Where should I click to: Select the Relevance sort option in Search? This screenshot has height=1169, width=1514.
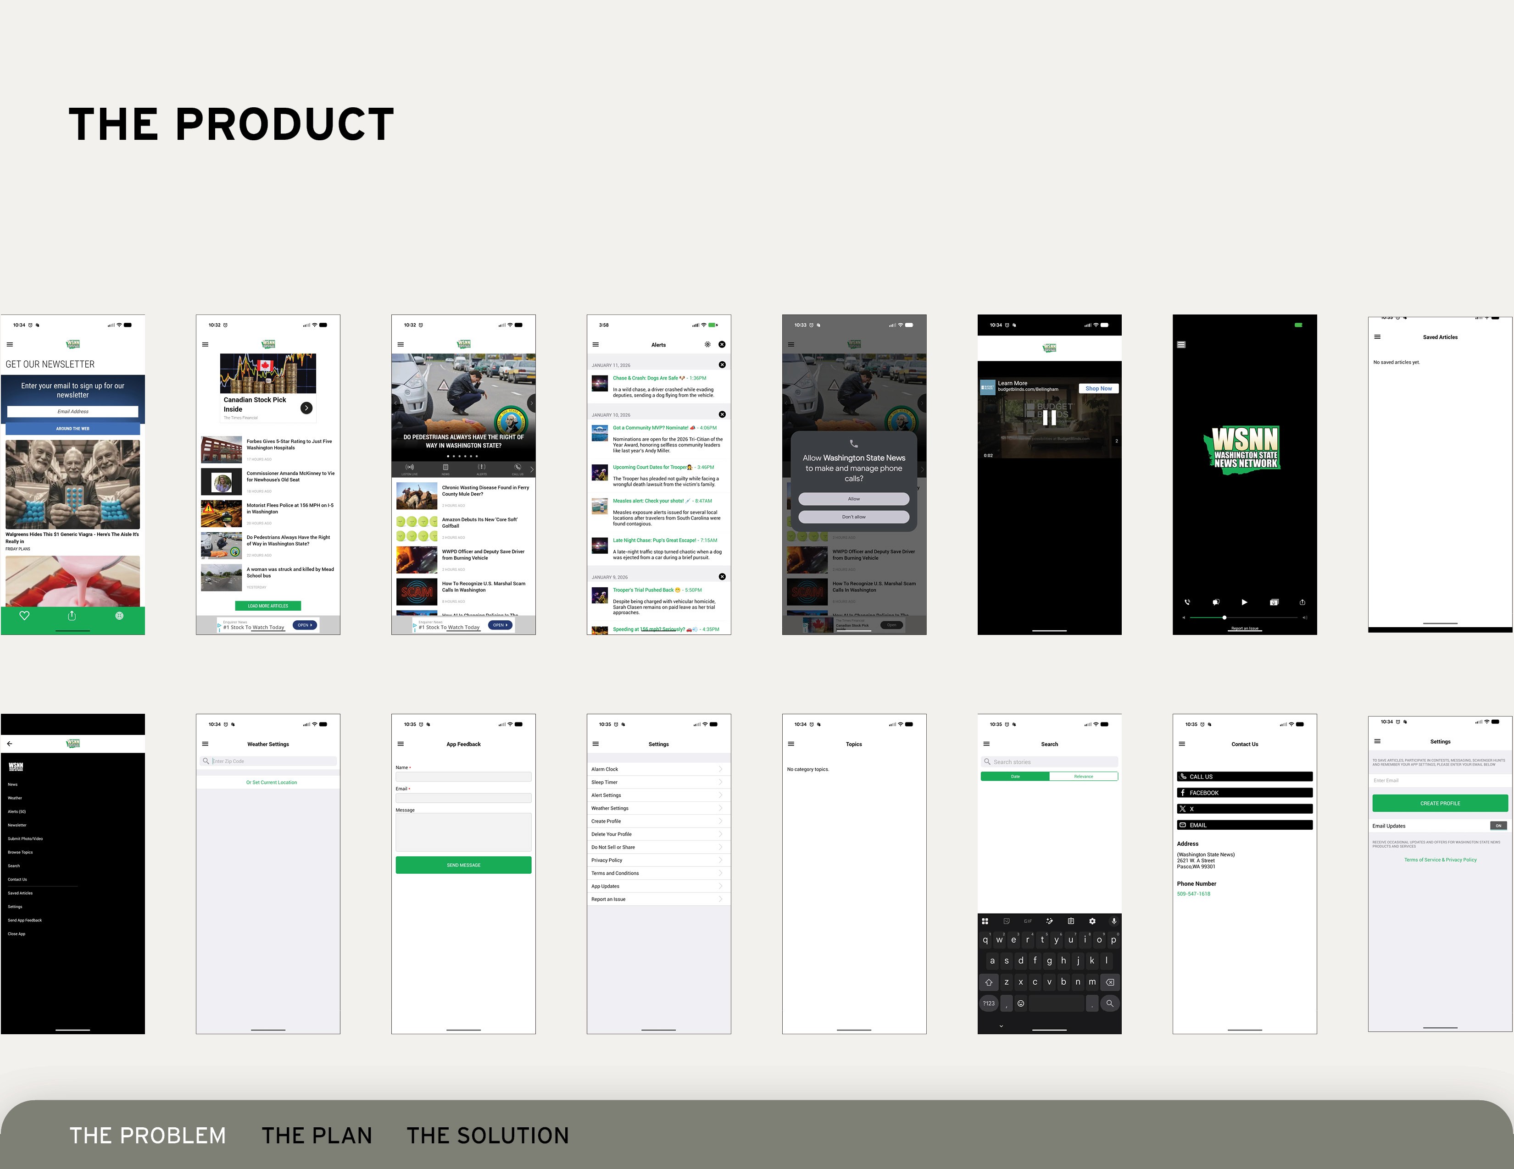coord(1084,776)
